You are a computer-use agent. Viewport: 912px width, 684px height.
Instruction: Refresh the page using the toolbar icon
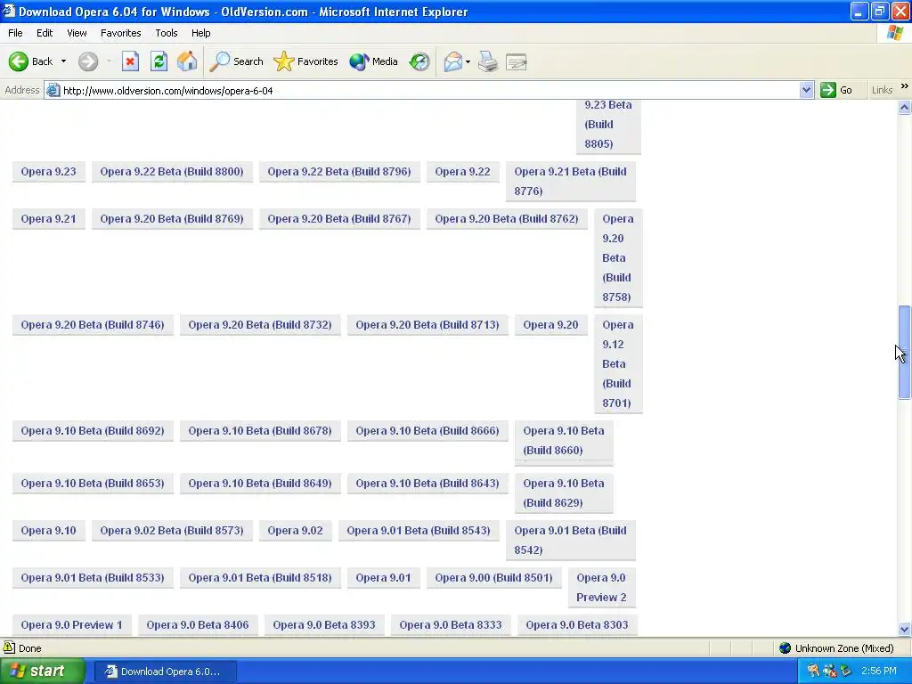(x=159, y=61)
